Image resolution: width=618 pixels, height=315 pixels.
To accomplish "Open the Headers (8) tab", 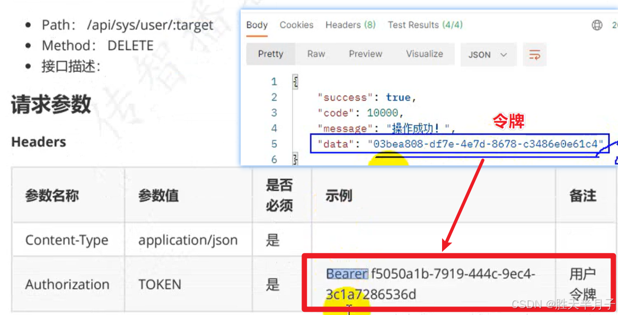I will click(350, 25).
